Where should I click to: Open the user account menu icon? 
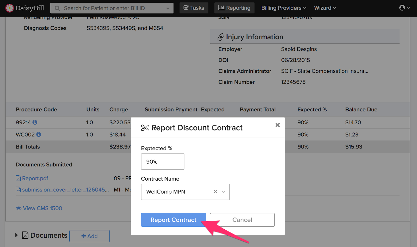(404, 8)
